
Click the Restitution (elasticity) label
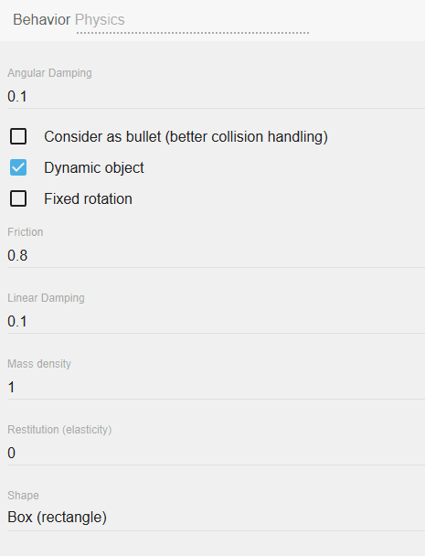[59, 430]
